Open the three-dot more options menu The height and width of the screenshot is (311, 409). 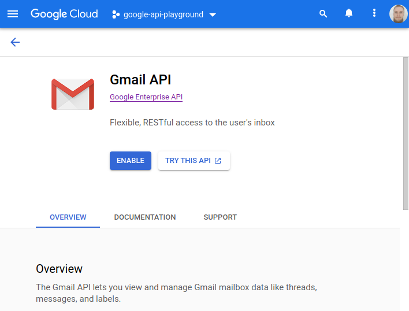click(x=374, y=14)
